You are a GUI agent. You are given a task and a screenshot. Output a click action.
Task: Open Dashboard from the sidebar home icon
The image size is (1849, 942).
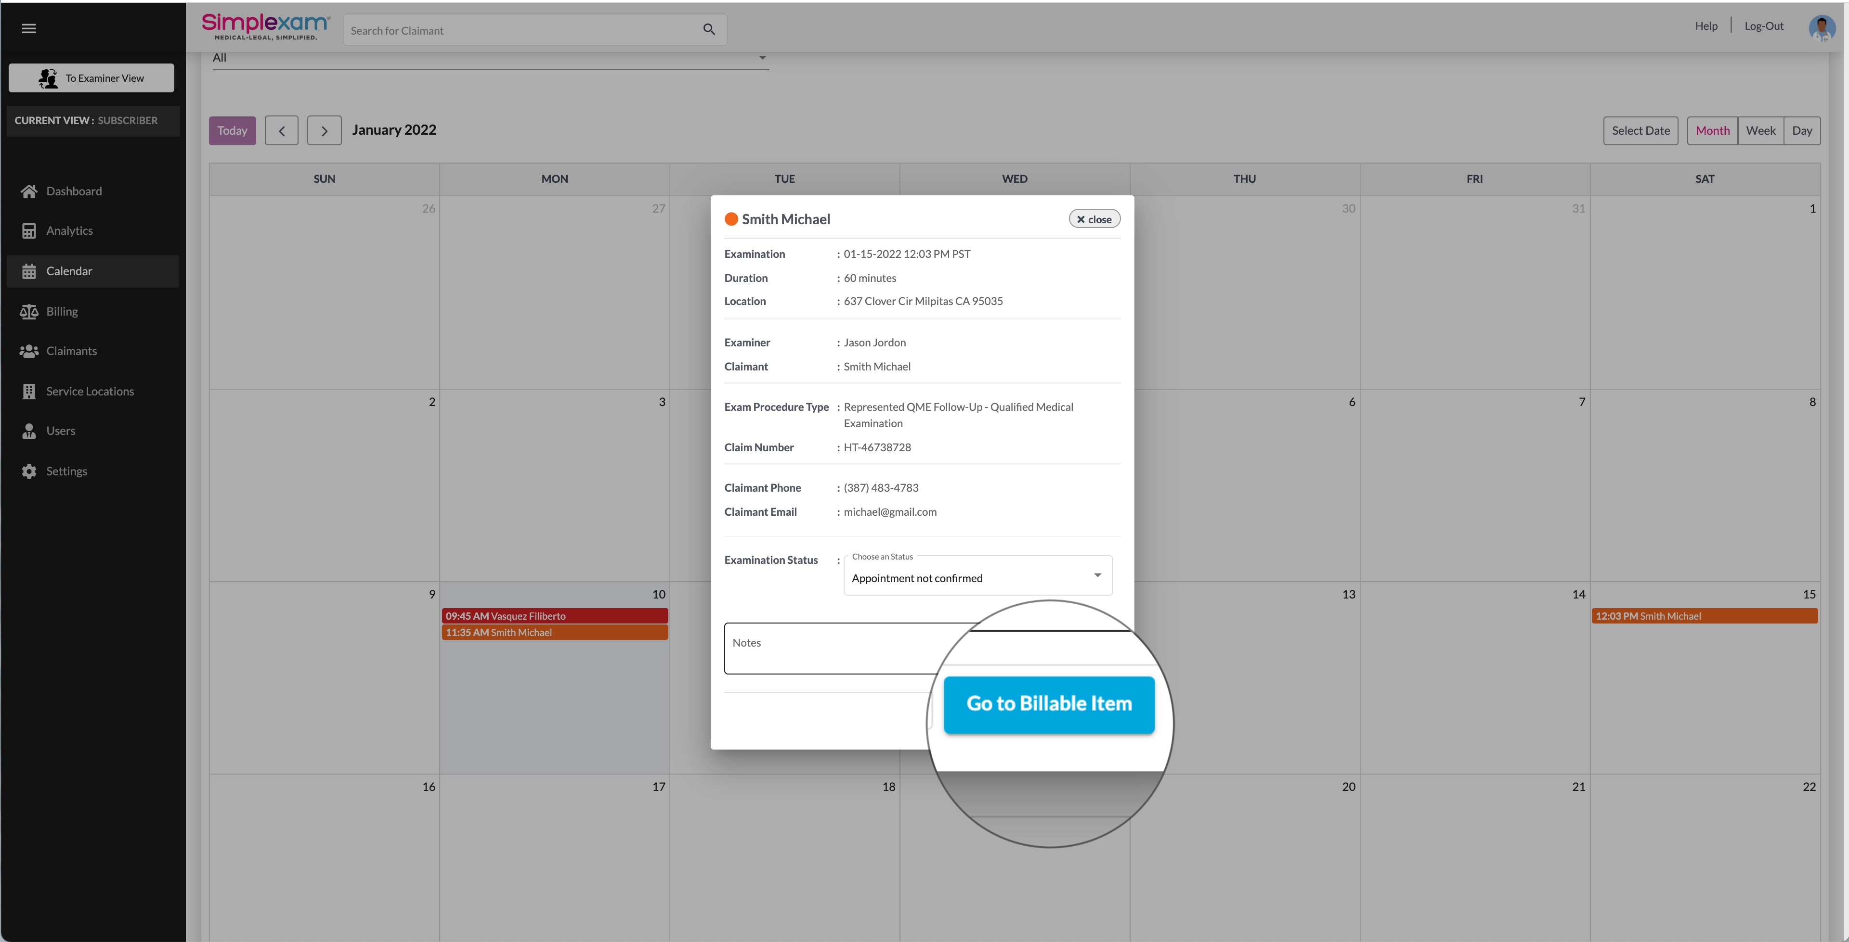click(29, 191)
